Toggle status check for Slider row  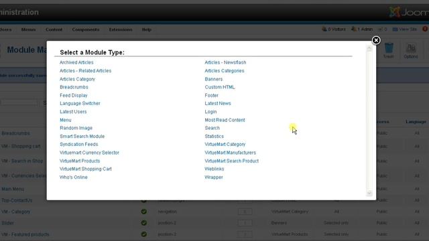tap(143, 223)
